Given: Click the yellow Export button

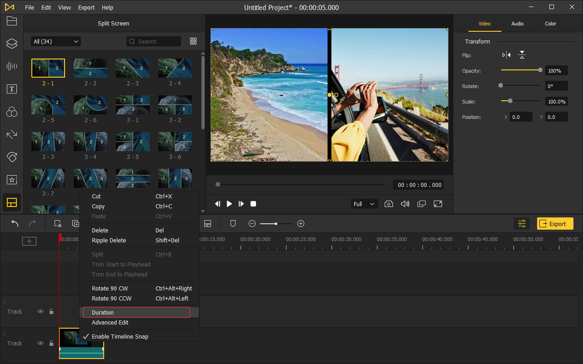Looking at the screenshot, I should coord(555,223).
